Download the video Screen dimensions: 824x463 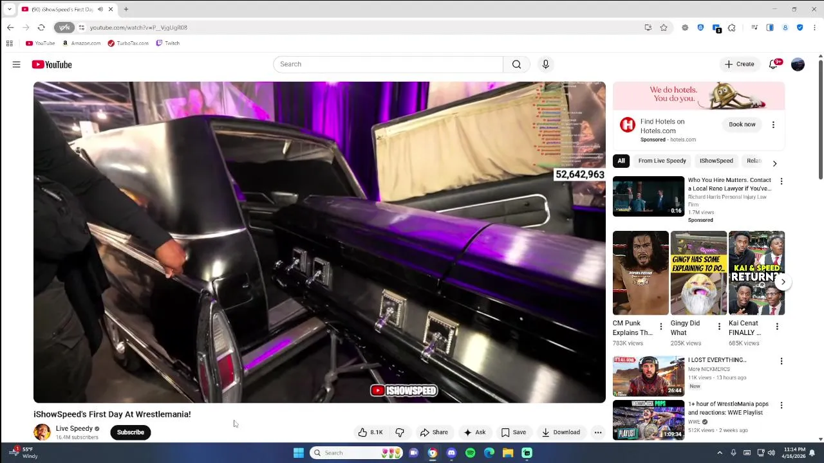pos(561,432)
